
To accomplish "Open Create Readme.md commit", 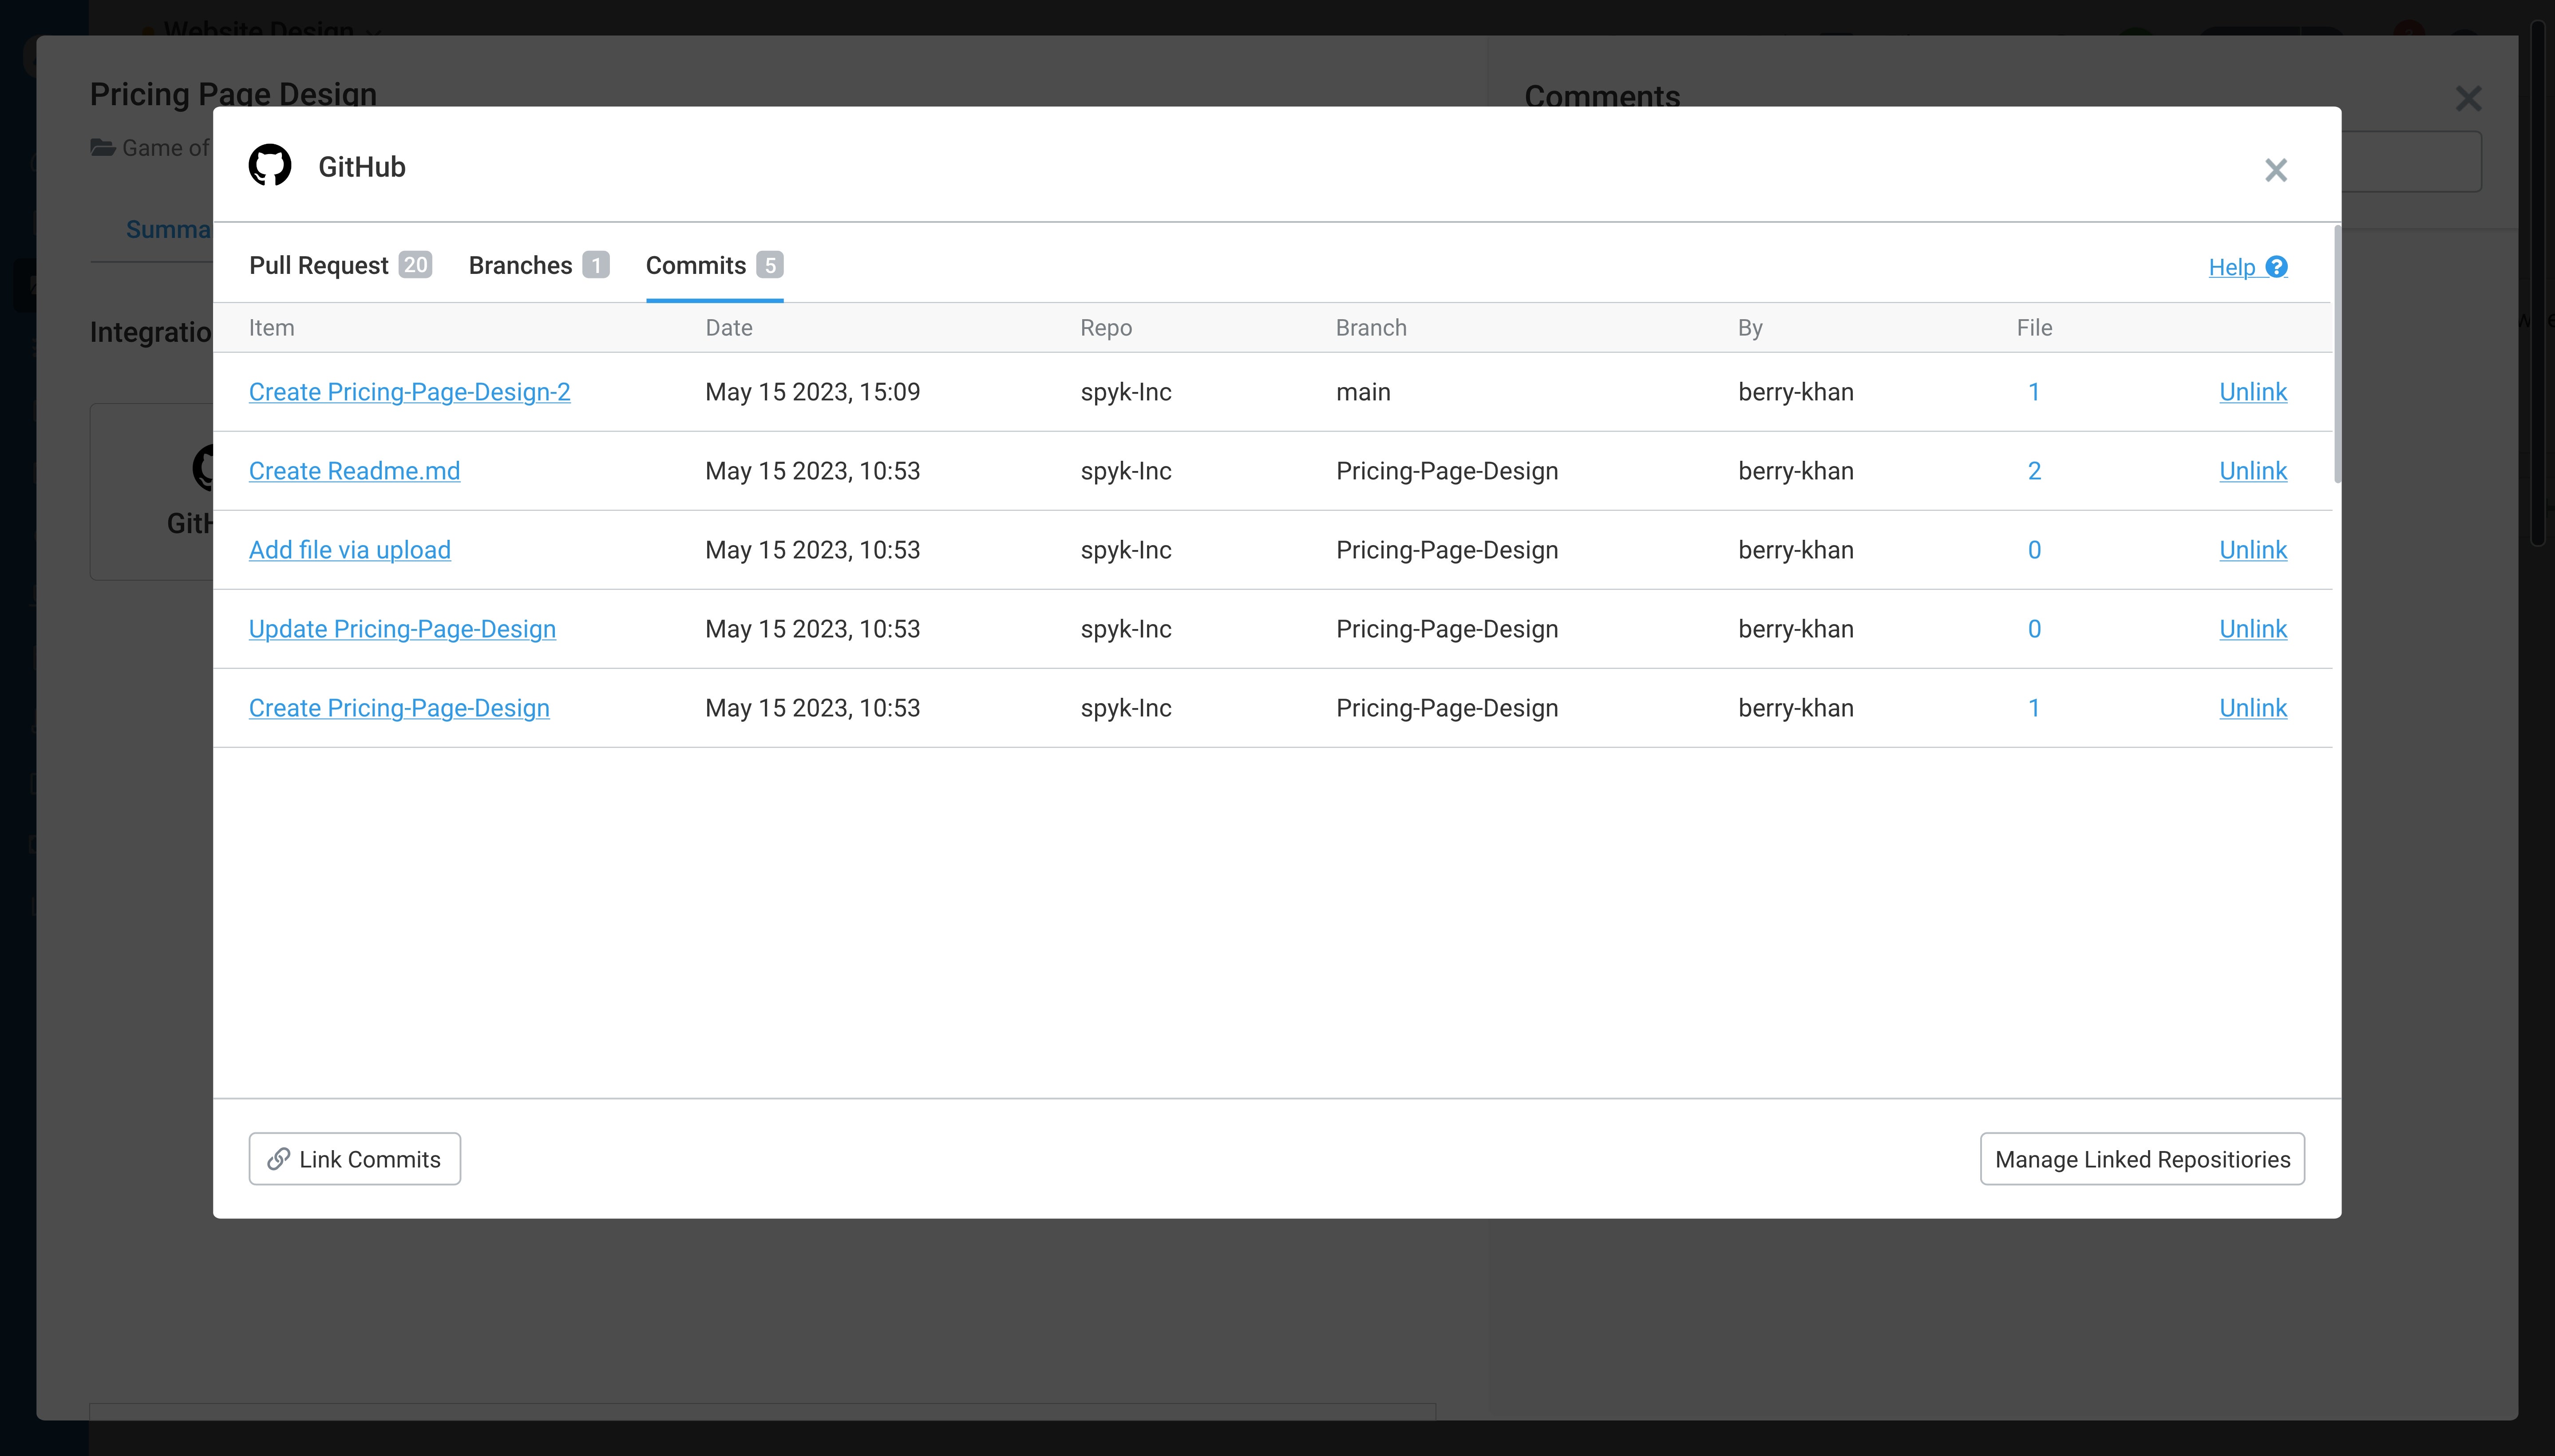I will tap(354, 471).
